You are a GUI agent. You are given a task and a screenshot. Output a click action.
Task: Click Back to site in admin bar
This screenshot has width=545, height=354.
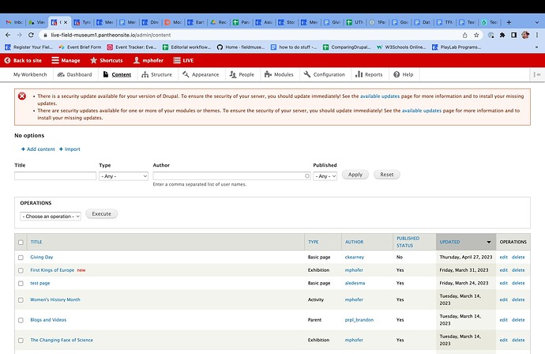coord(23,60)
